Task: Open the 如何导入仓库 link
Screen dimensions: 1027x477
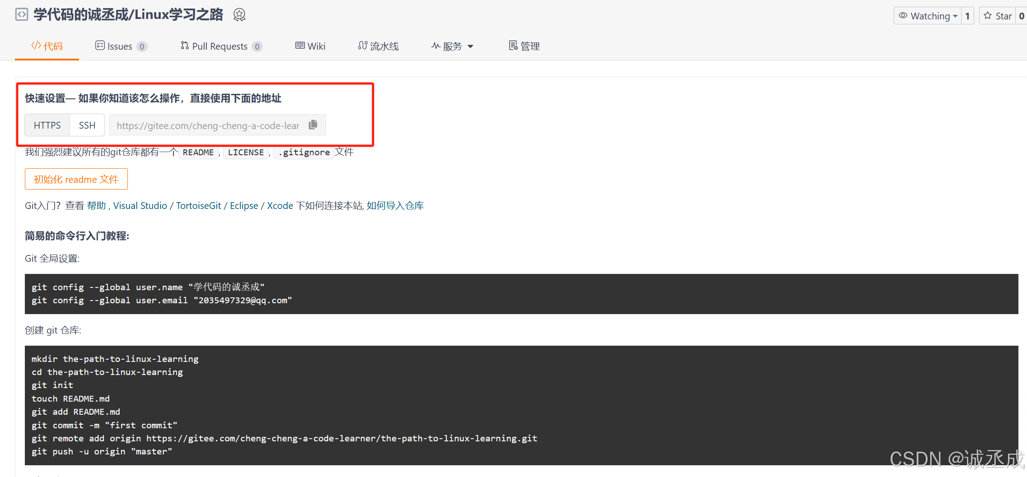Action: click(395, 206)
